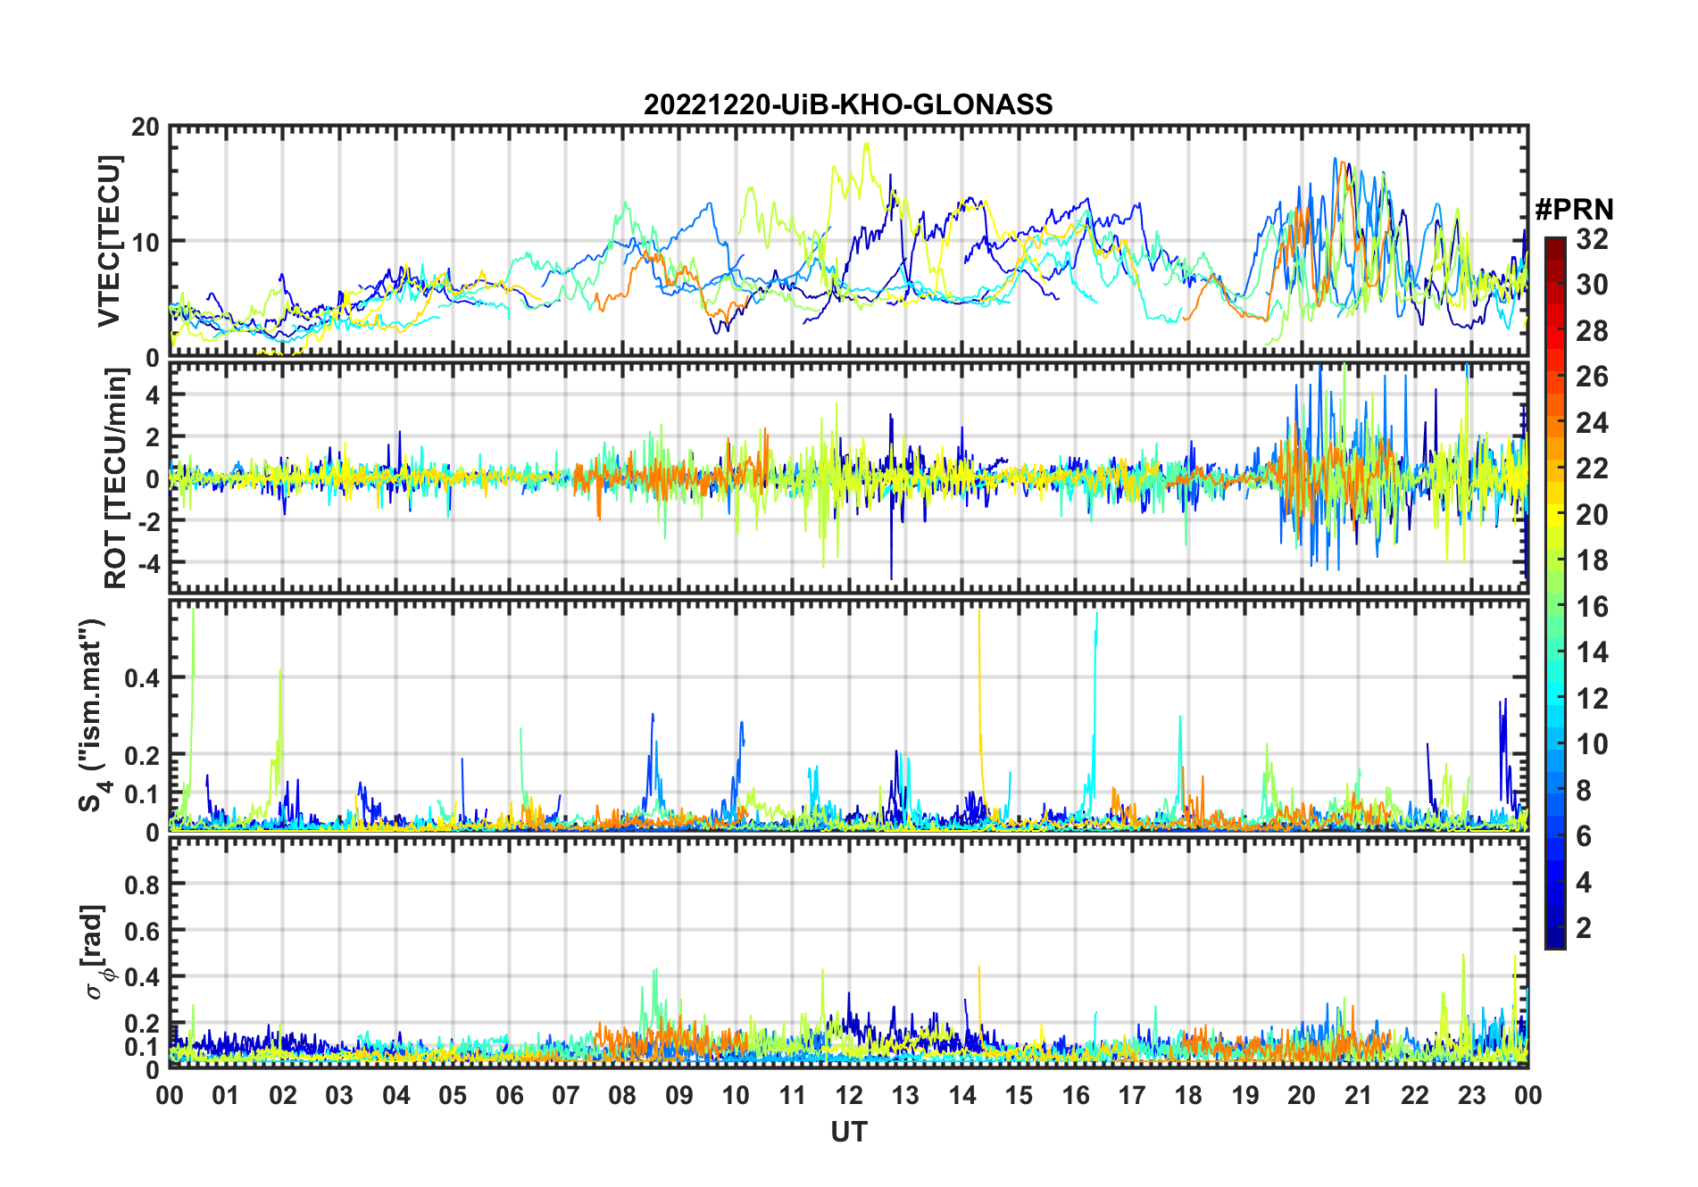Select the VTEC[TECU] y-axis label

point(109,241)
